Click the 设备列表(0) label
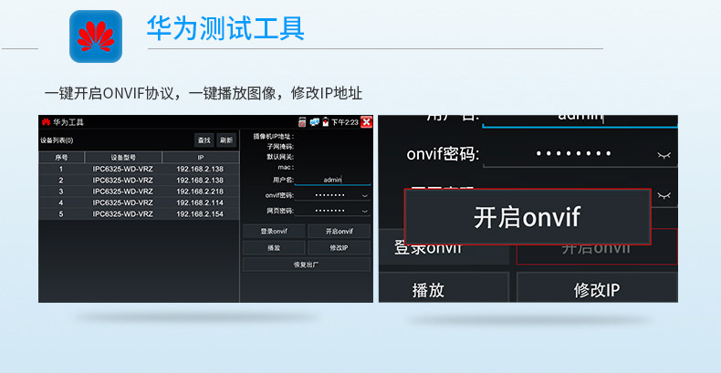The image size is (721, 373). 57,140
